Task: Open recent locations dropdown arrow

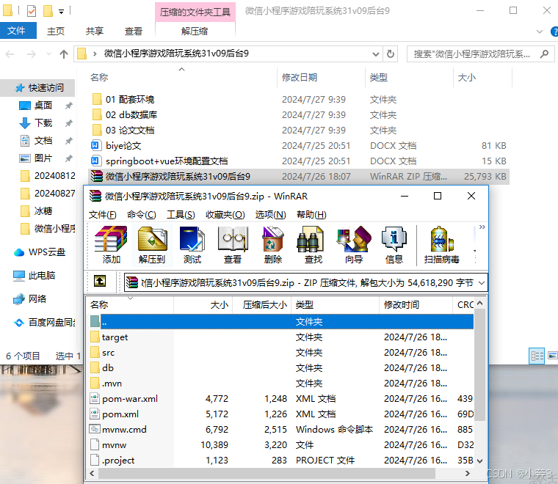Action: coord(48,54)
